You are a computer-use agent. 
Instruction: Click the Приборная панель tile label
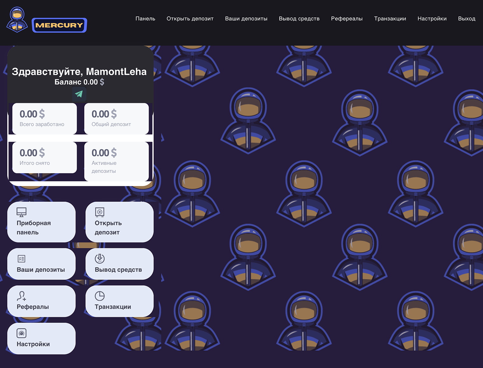[x=34, y=228]
